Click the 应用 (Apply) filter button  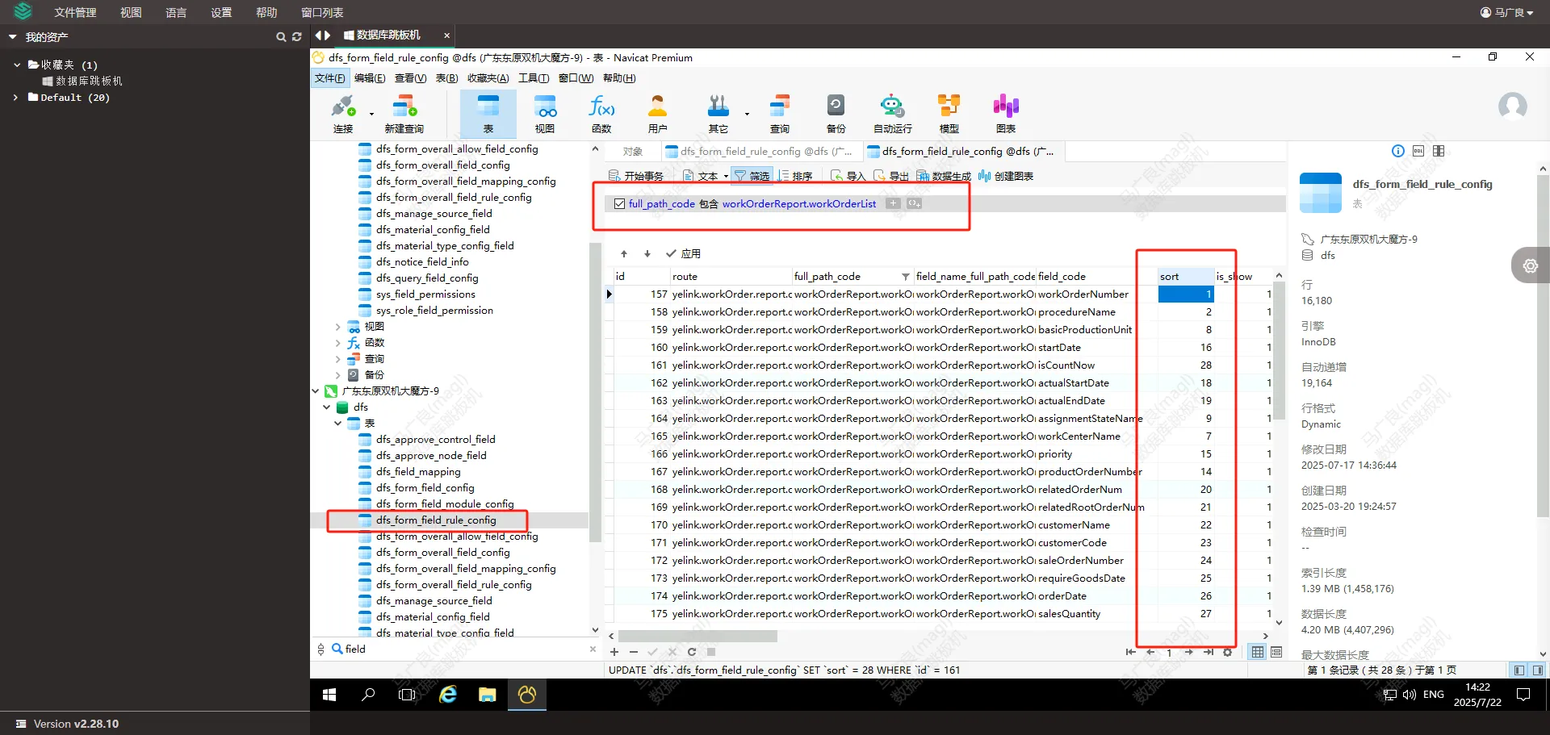point(683,253)
